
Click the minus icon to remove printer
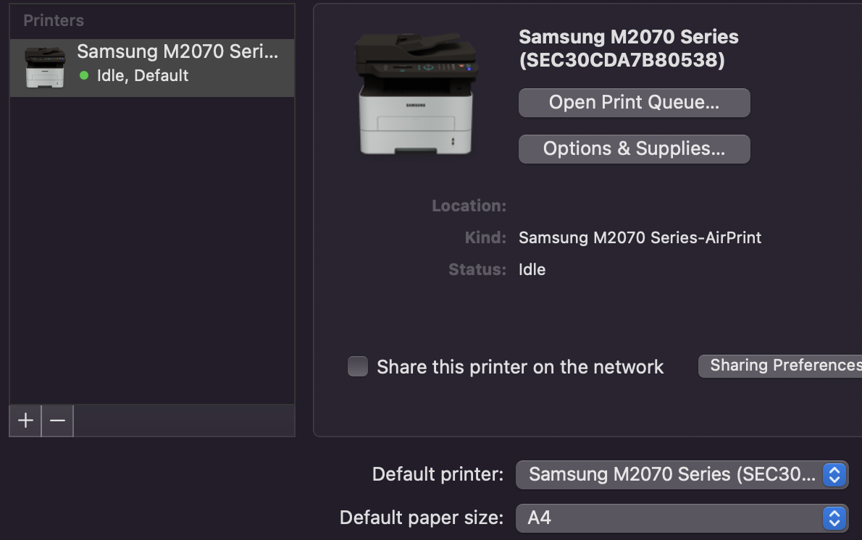pos(57,421)
